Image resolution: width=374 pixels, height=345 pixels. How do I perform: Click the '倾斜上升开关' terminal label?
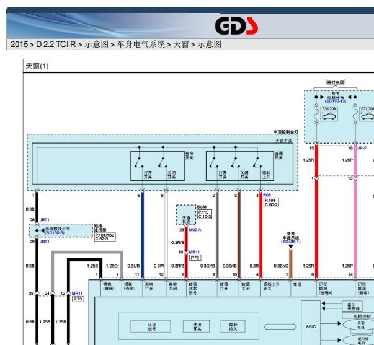[271, 286]
